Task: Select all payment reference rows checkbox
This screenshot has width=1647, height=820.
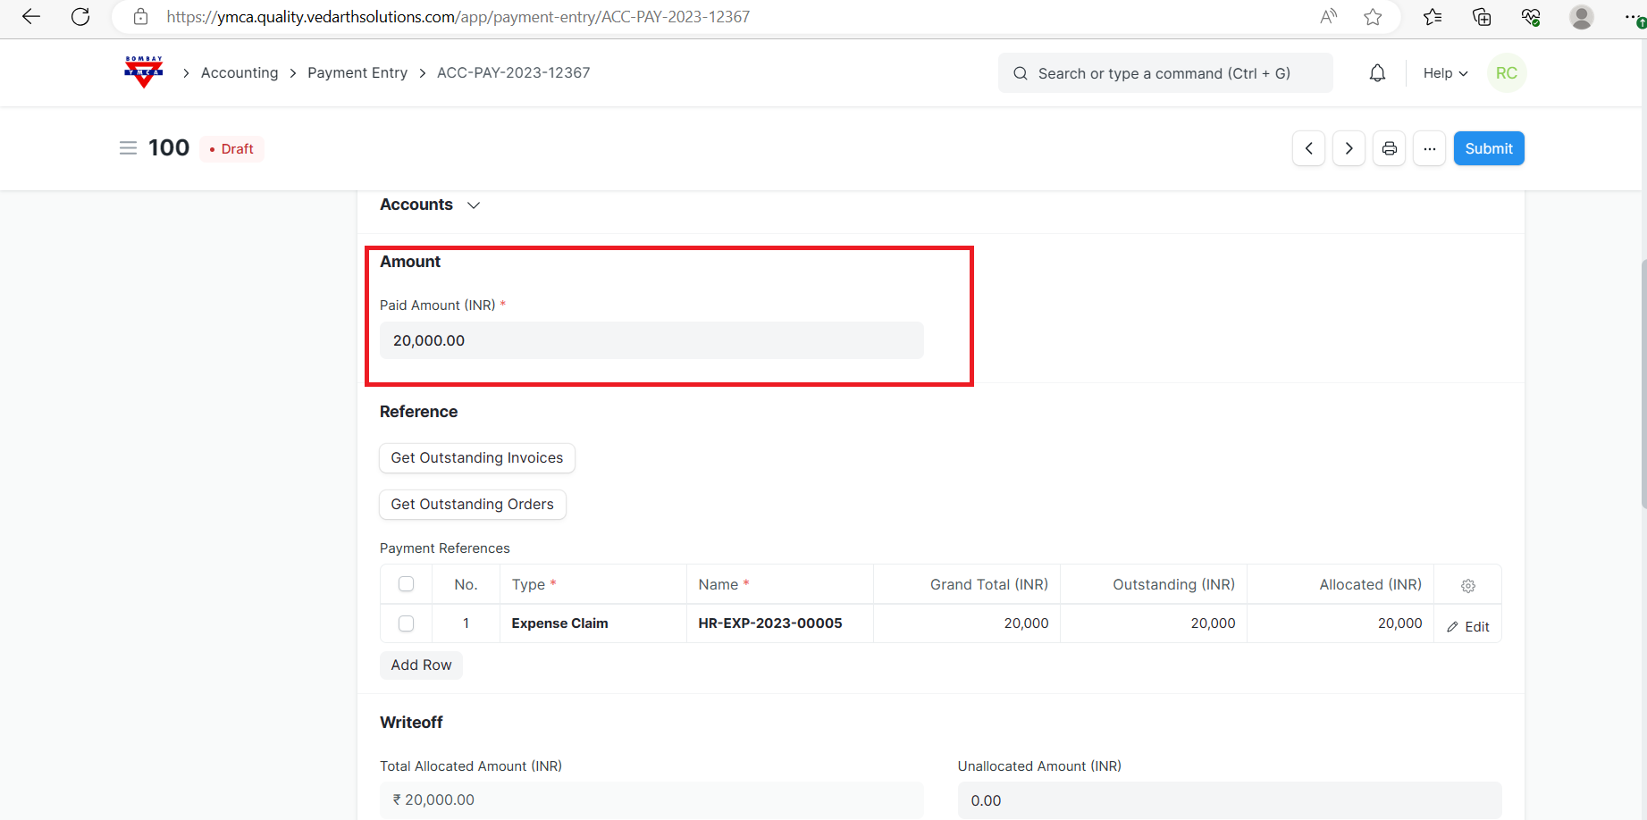Action: (406, 584)
